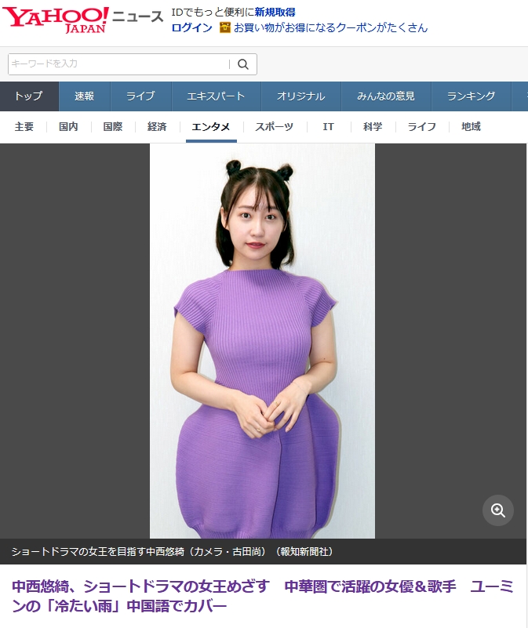Click the Yahoo! JAPAN logo
528x628 pixels.
pyautogui.click(x=56, y=20)
